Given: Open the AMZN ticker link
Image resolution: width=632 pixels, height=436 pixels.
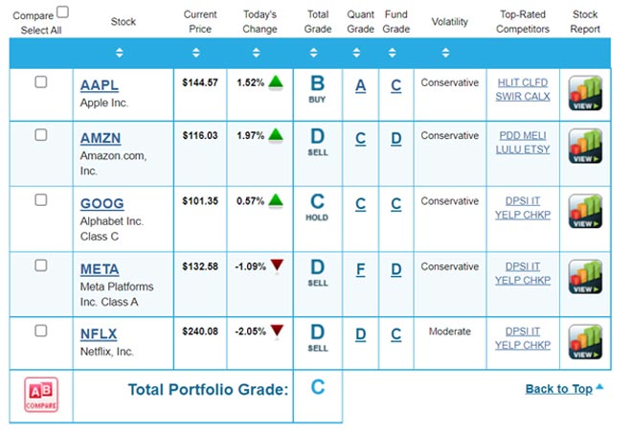Looking at the screenshot, I should (x=101, y=139).
